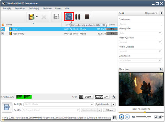Image resolution: width=165 pixels, height=122 pixels.
Task: Click the overall conversion progress bar
Action: 56,120
